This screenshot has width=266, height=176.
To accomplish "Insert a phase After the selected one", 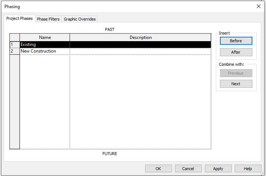I will 236,52.
